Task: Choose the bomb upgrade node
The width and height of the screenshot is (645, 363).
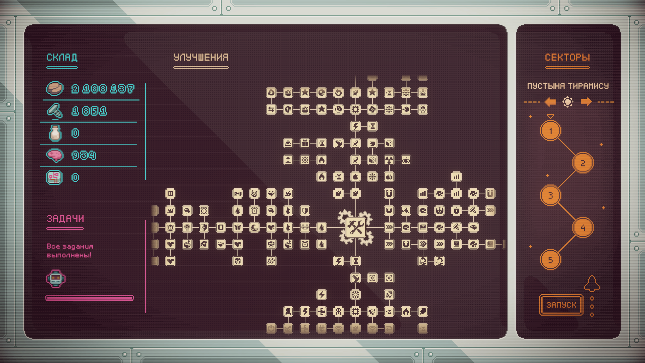Action: pyautogui.click(x=355, y=177)
